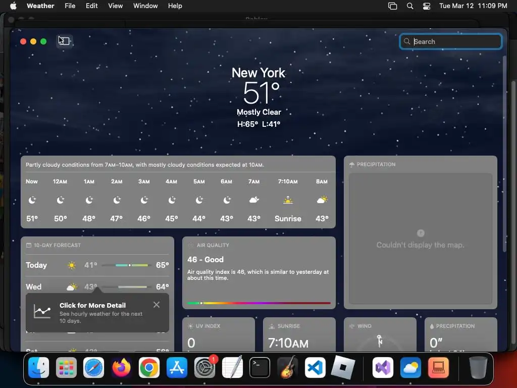Open the Precipitation map card
The width and height of the screenshot is (517, 388).
pyautogui.click(x=421, y=232)
